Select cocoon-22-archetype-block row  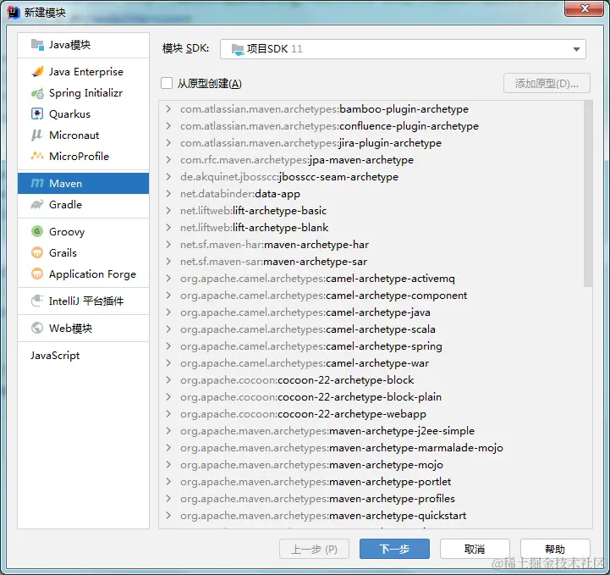point(371,380)
